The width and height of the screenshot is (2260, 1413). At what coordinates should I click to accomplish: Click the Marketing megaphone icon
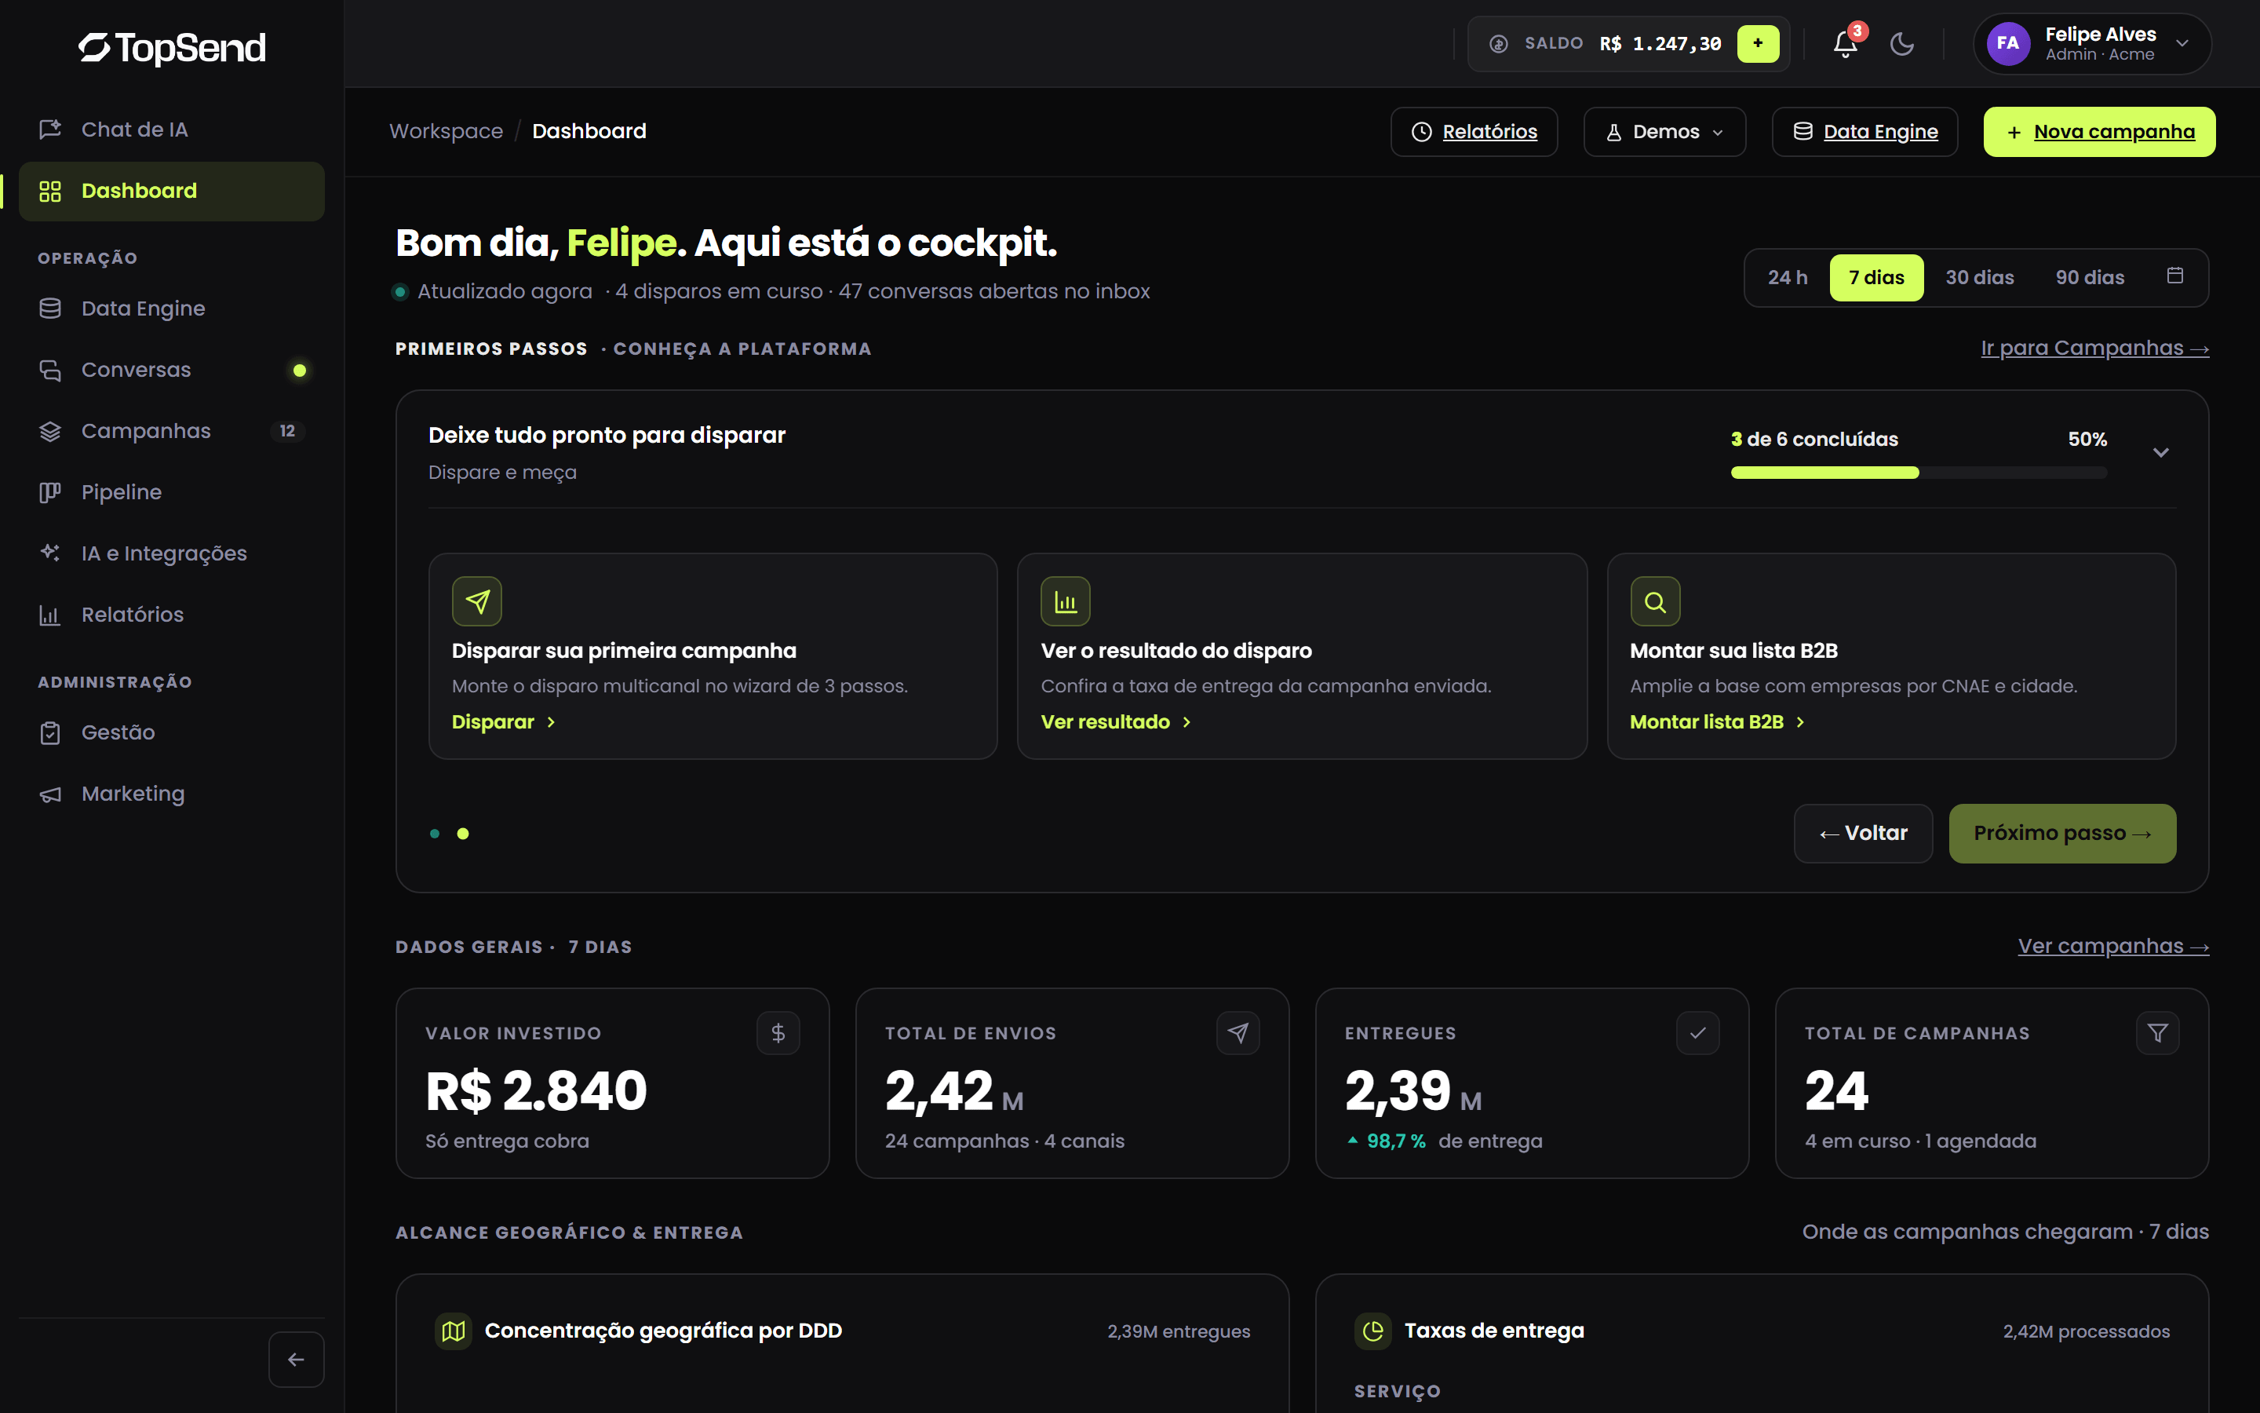50,794
